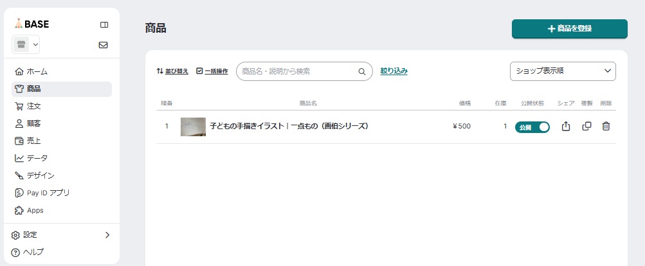
Task: Open the データ sidebar item
Action: tap(37, 158)
